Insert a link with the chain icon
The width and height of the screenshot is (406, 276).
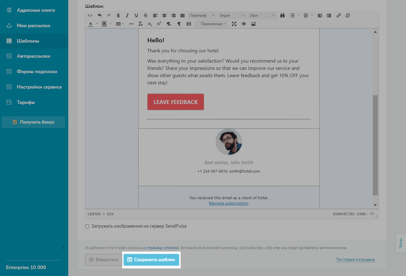coord(339,15)
